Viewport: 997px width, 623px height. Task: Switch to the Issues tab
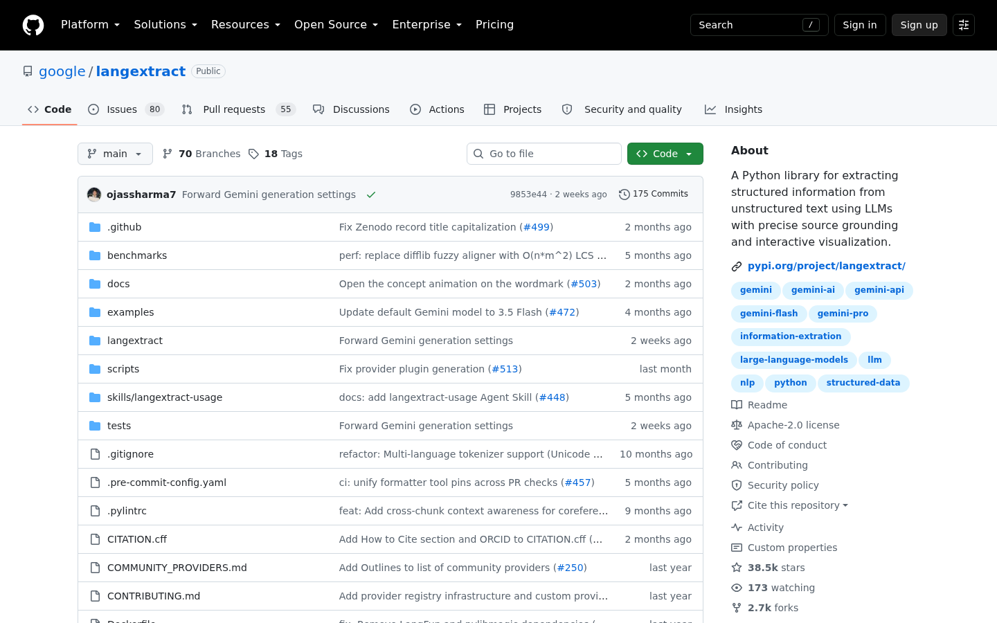[126, 109]
